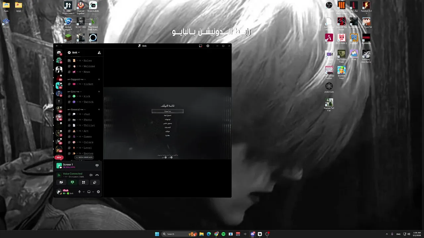Open OBS Studio desktop shortcut
This screenshot has height=238, width=424.
(329, 6)
